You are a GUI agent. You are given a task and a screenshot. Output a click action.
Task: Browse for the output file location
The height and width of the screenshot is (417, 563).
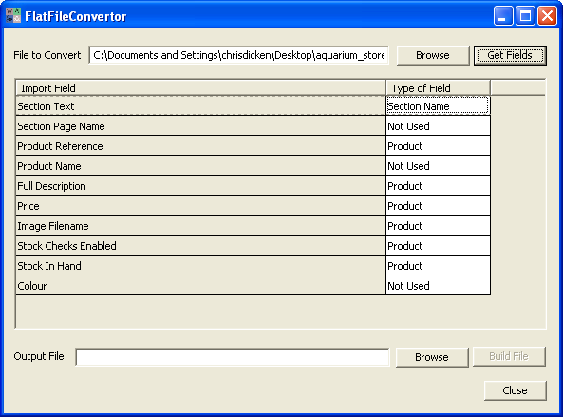tap(432, 356)
